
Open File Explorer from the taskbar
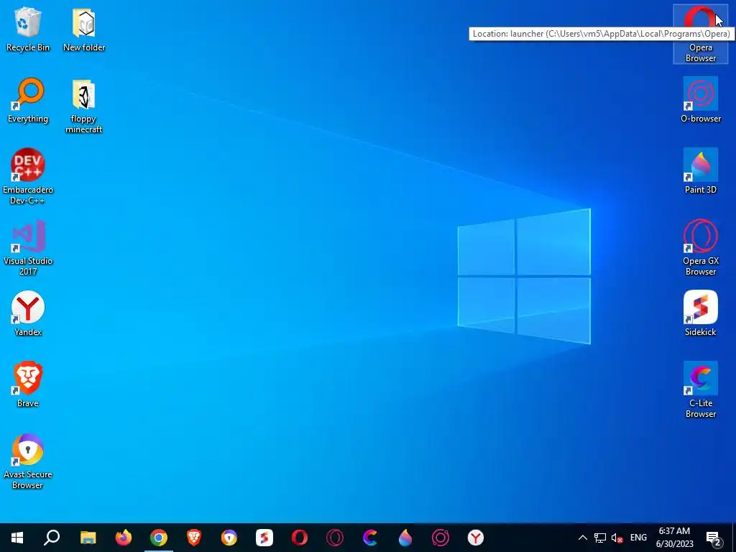point(88,538)
